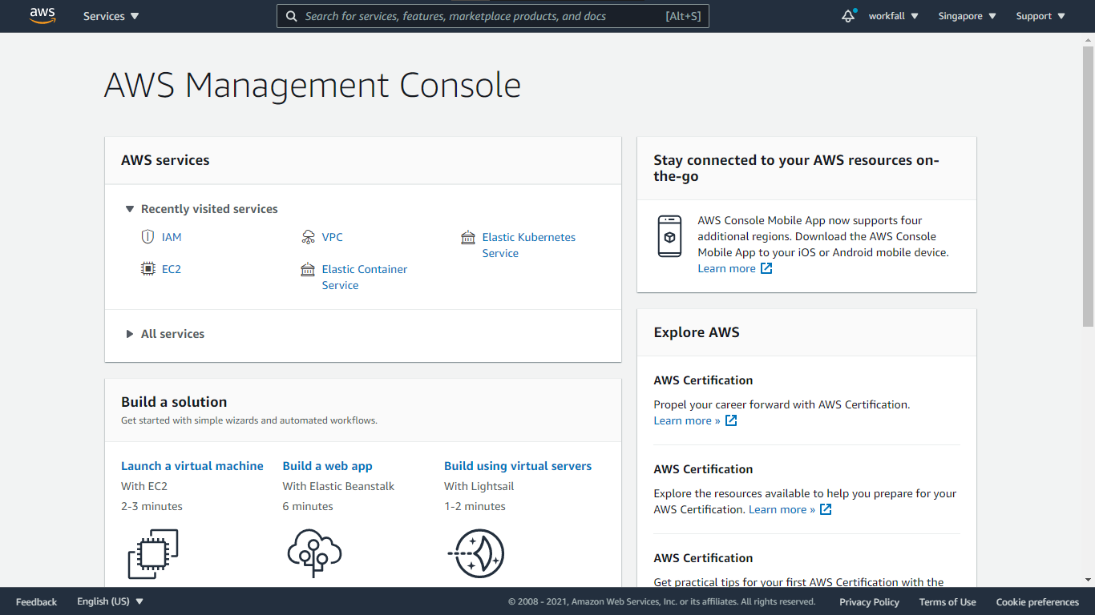Click Build using virtual servers link

tap(518, 466)
